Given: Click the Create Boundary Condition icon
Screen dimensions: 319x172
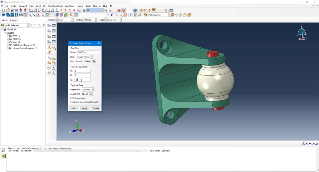Looking at the screenshot, I should point(49,31).
